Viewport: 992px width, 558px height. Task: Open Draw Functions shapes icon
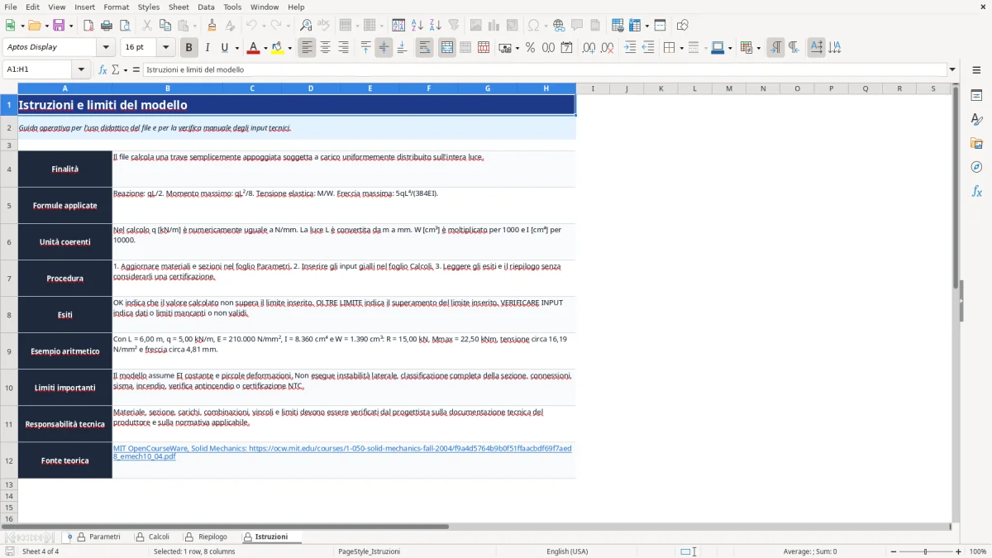coord(682,26)
